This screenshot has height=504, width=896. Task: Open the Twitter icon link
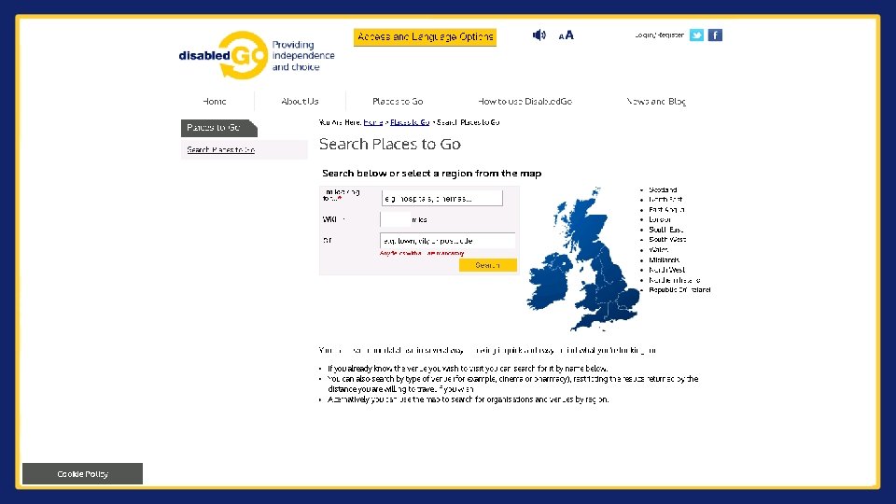(x=696, y=35)
